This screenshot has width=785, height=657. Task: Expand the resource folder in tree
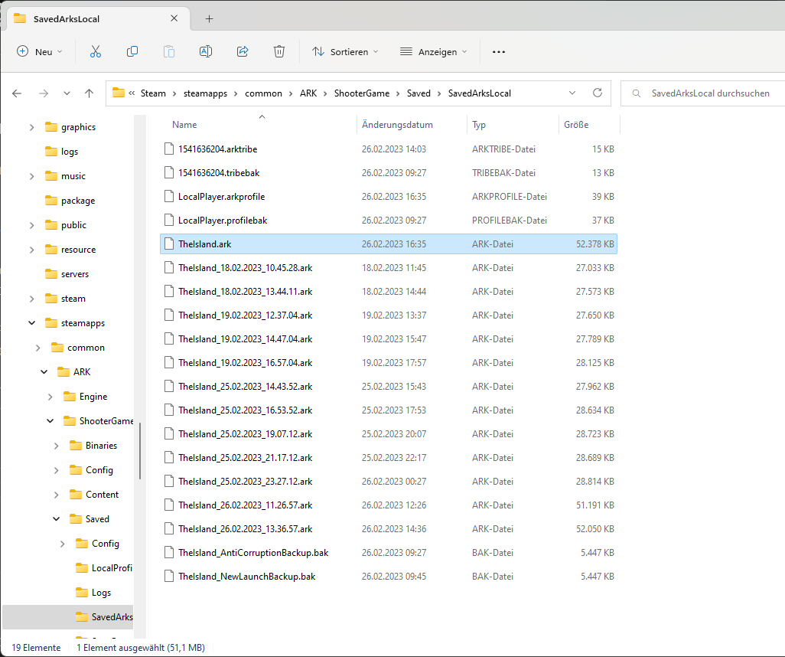pos(31,250)
